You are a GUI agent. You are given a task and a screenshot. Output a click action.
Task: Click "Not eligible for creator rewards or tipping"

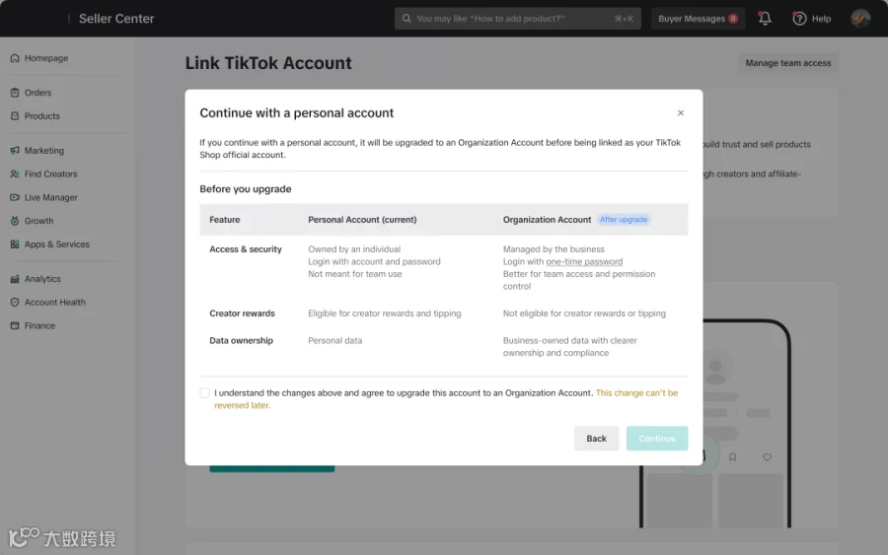(x=584, y=312)
